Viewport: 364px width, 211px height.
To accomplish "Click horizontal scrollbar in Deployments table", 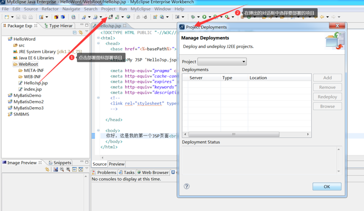I will coord(234,134).
